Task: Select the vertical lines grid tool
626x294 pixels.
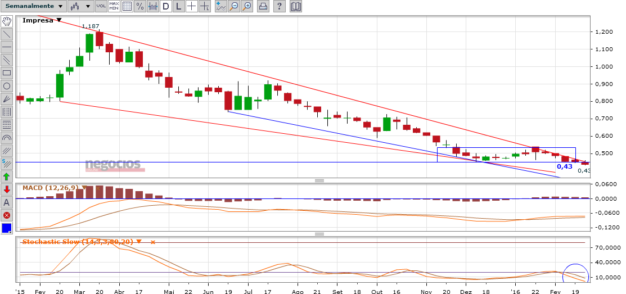Action: tap(7, 112)
